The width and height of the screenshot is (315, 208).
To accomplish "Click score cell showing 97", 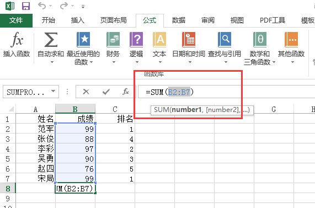I will (x=75, y=148).
